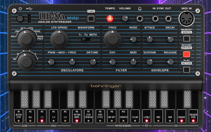This screenshot has width=211, height=132.
Task: Click the SYNC OUT jack
Action: click(x=168, y=19)
